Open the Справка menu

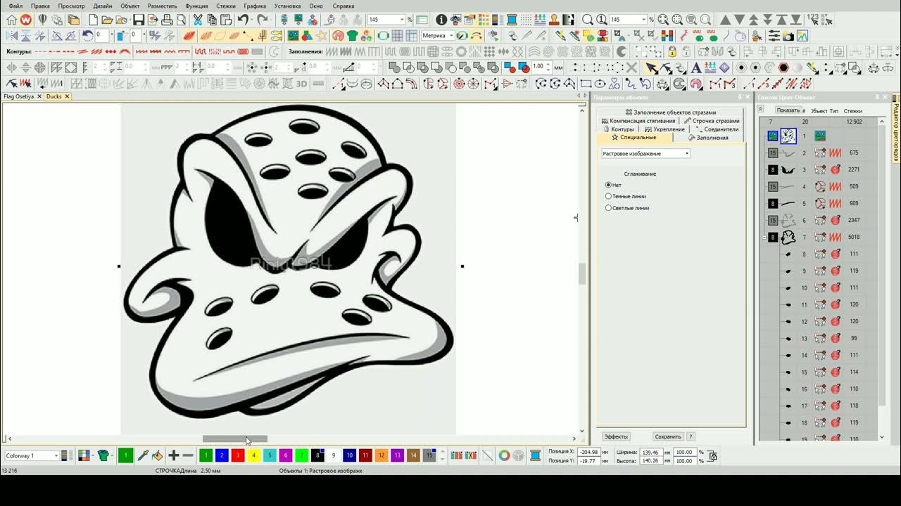click(x=344, y=6)
